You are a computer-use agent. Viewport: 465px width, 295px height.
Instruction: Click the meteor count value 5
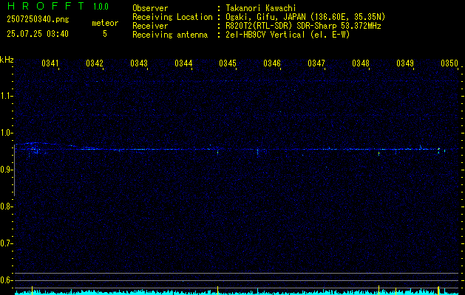[x=105, y=34]
